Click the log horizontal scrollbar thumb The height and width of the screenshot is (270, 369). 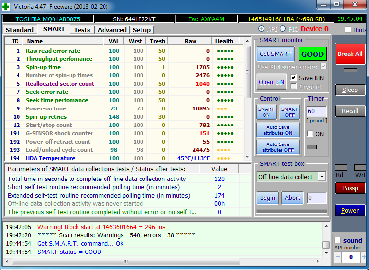point(126,261)
